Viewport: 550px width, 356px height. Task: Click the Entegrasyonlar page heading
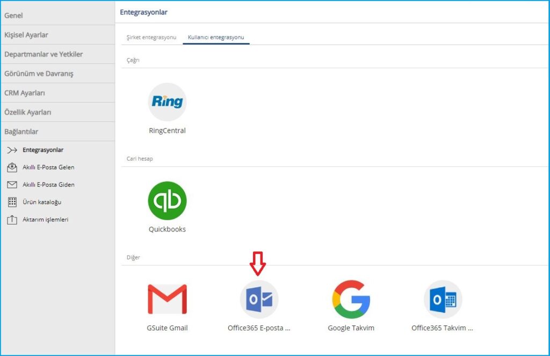[144, 12]
